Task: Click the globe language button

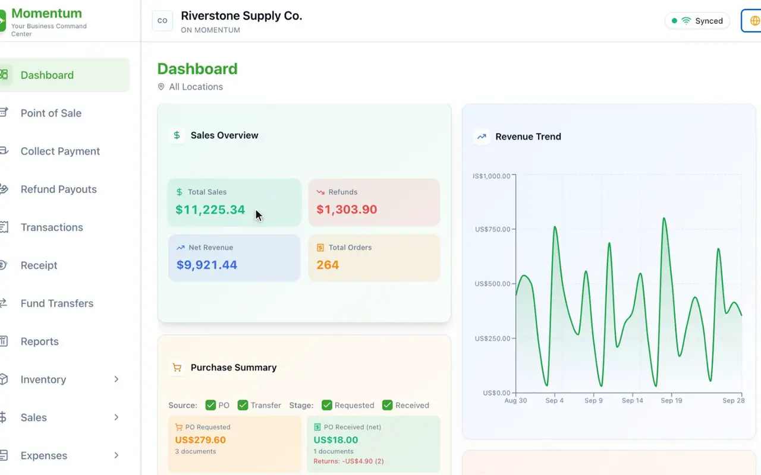Action: tap(751, 21)
